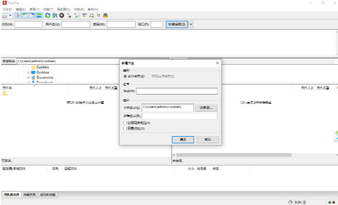Click the browse button beside local directory

pos(206,108)
